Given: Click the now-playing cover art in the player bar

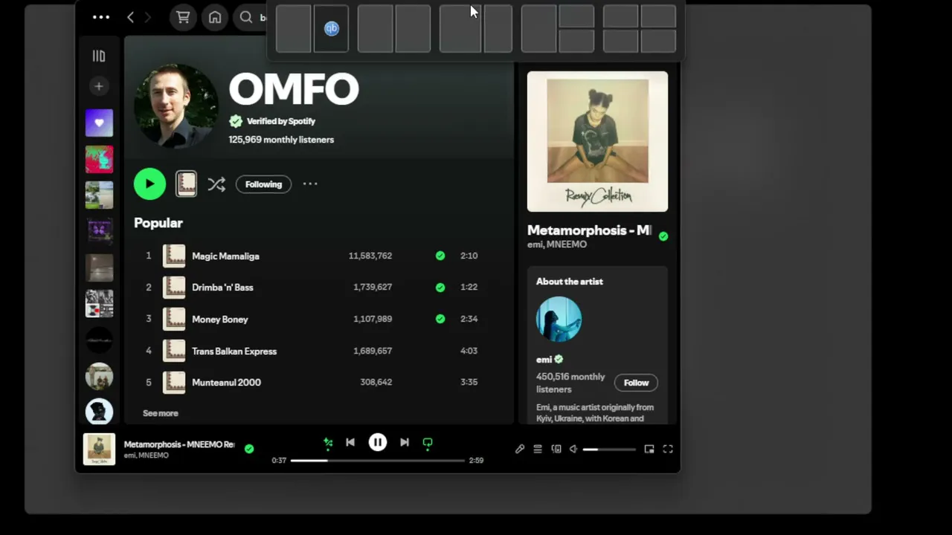Looking at the screenshot, I should (x=99, y=449).
